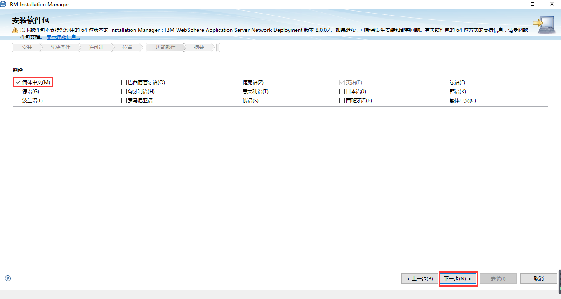
Task: Select the 摘要 wizard step
Action: click(199, 47)
